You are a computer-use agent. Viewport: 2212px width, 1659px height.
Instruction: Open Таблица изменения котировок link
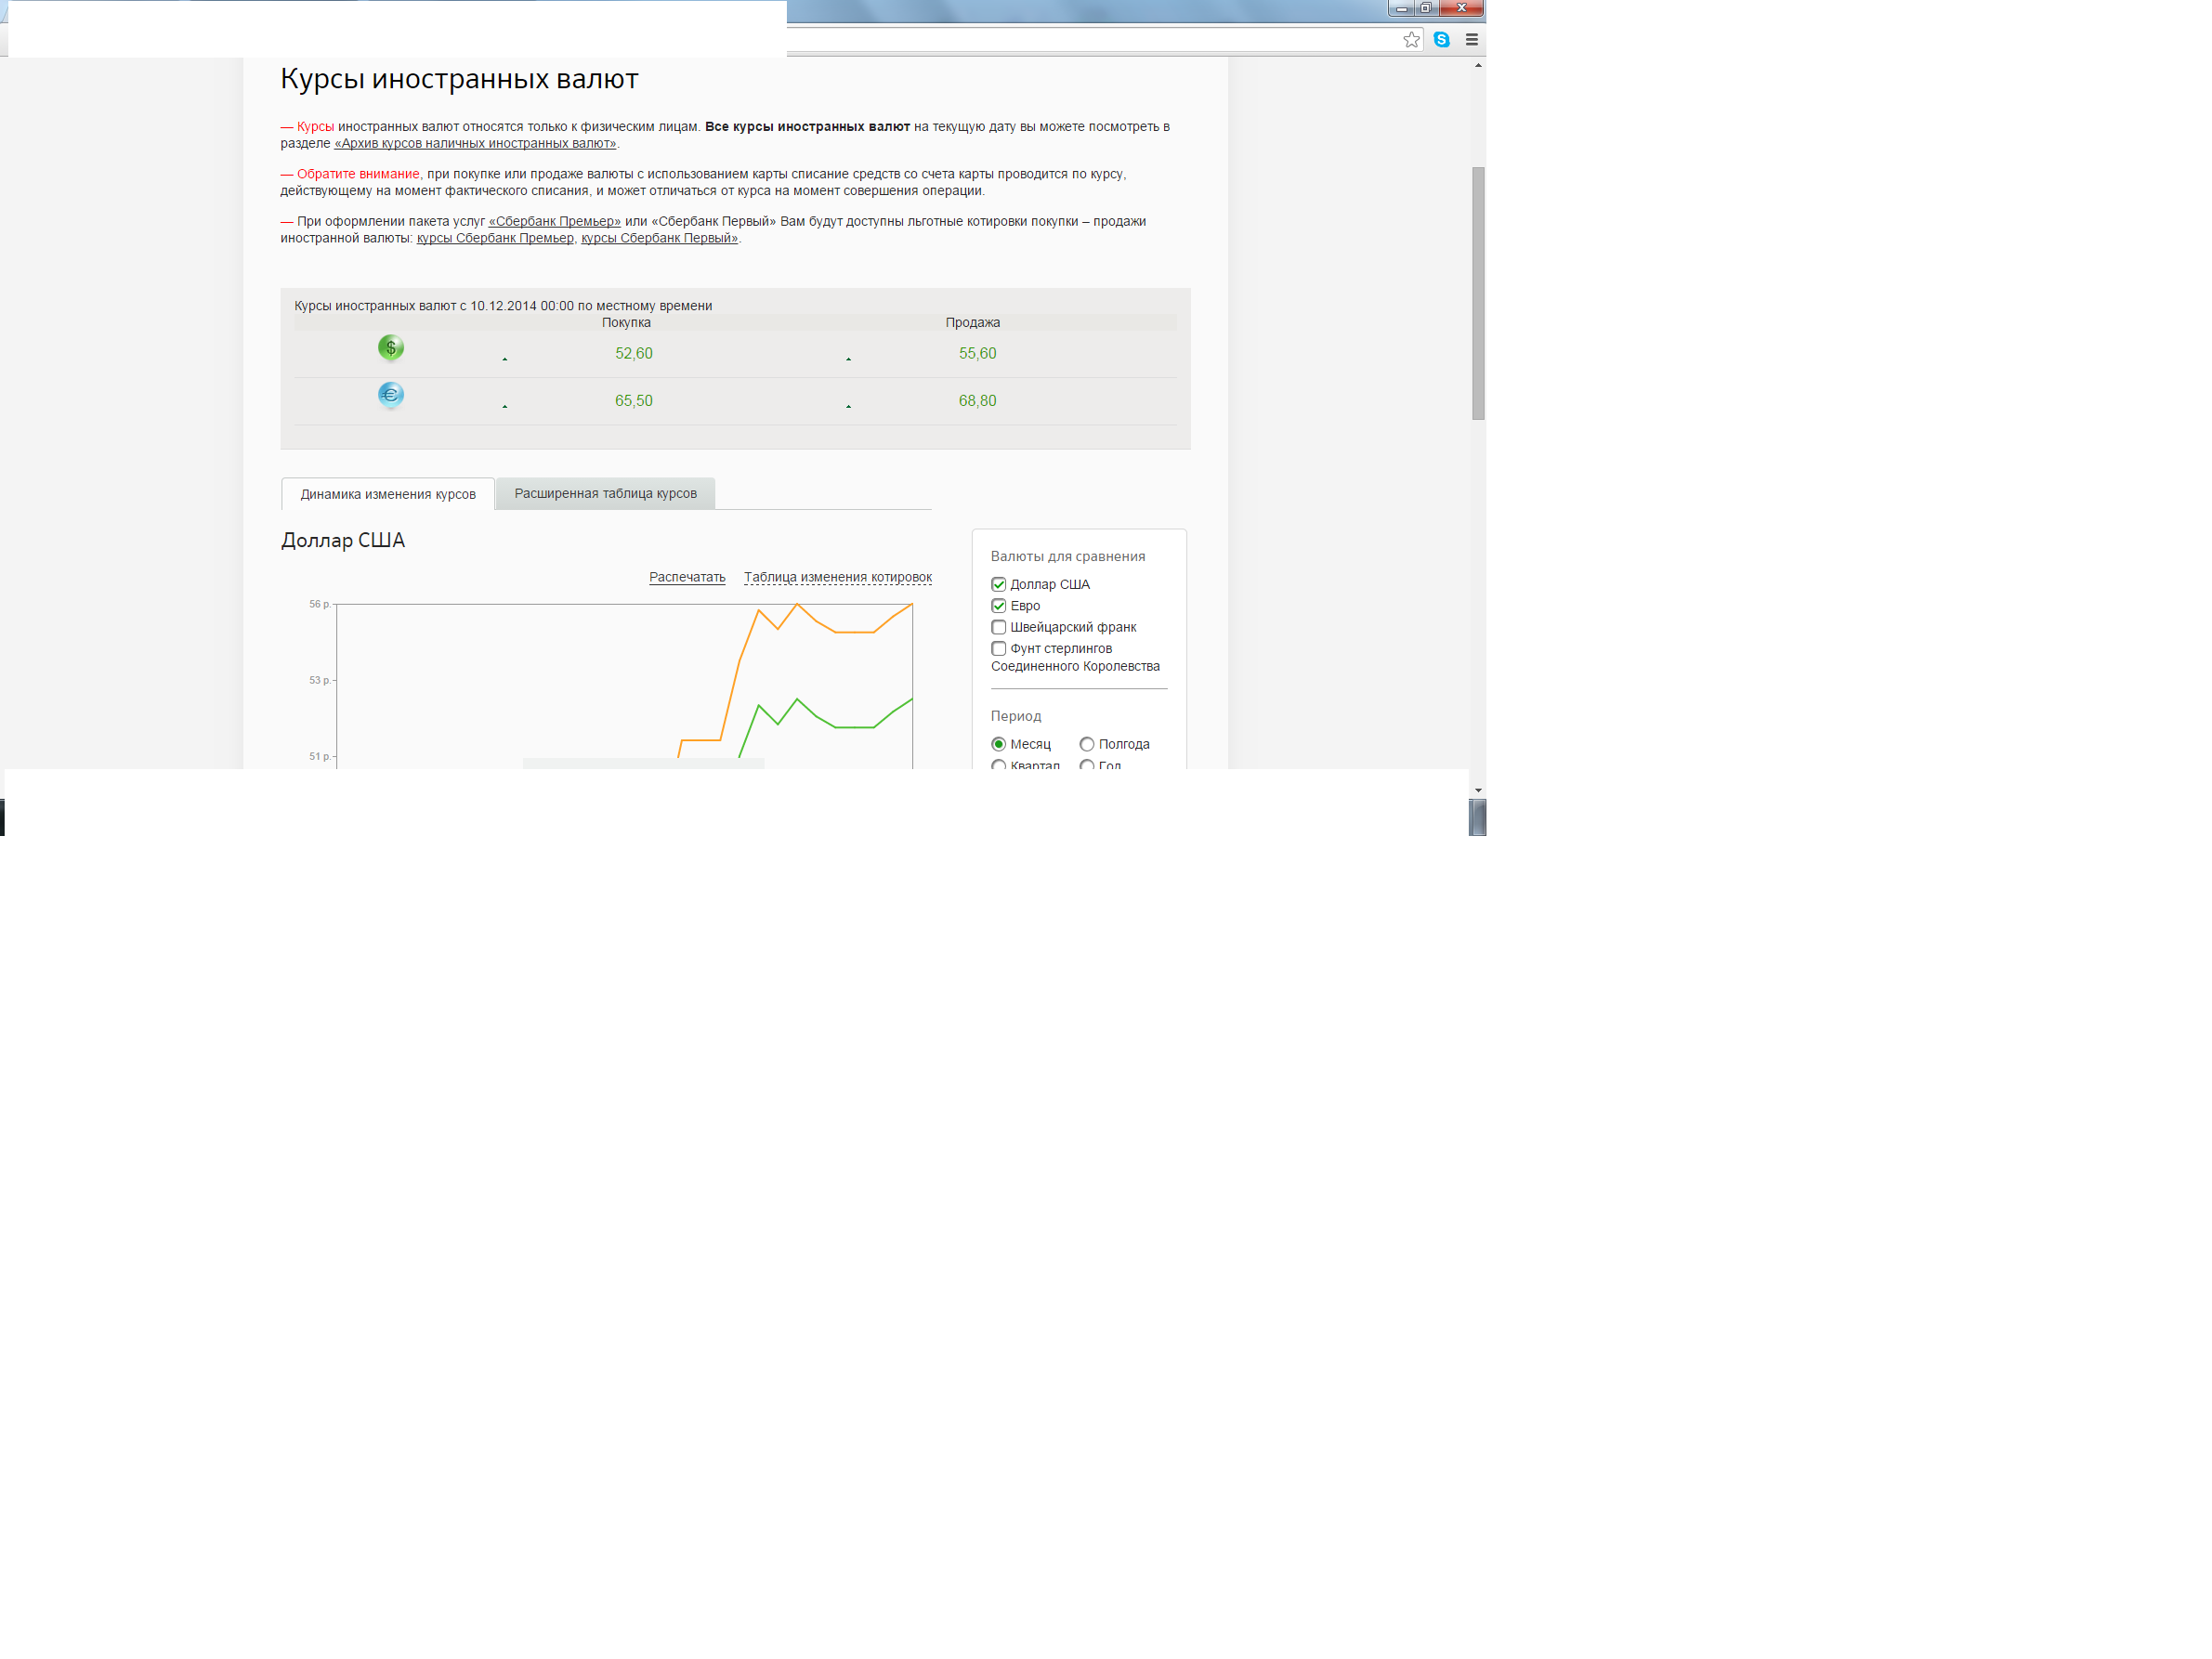[837, 577]
